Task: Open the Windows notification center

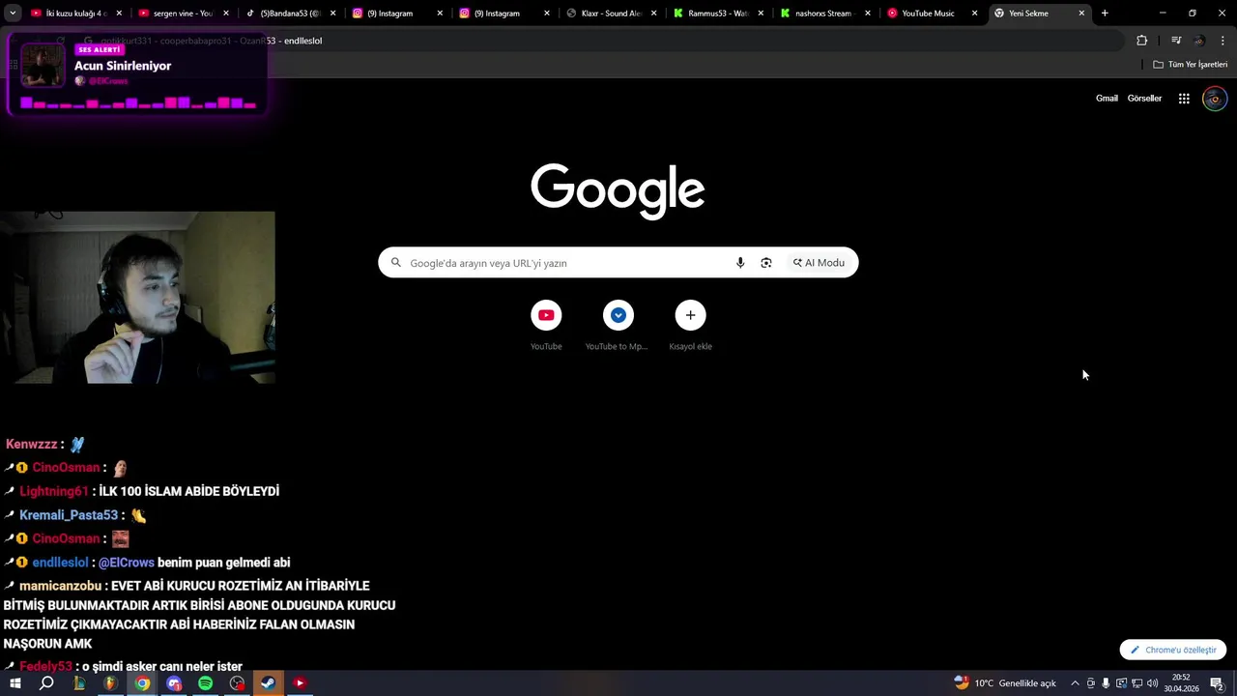Action: pos(1217,683)
